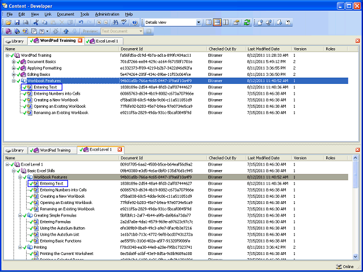This screenshot has width=363, height=272.
Task: Click the Online status indicator
Action: 345,266
